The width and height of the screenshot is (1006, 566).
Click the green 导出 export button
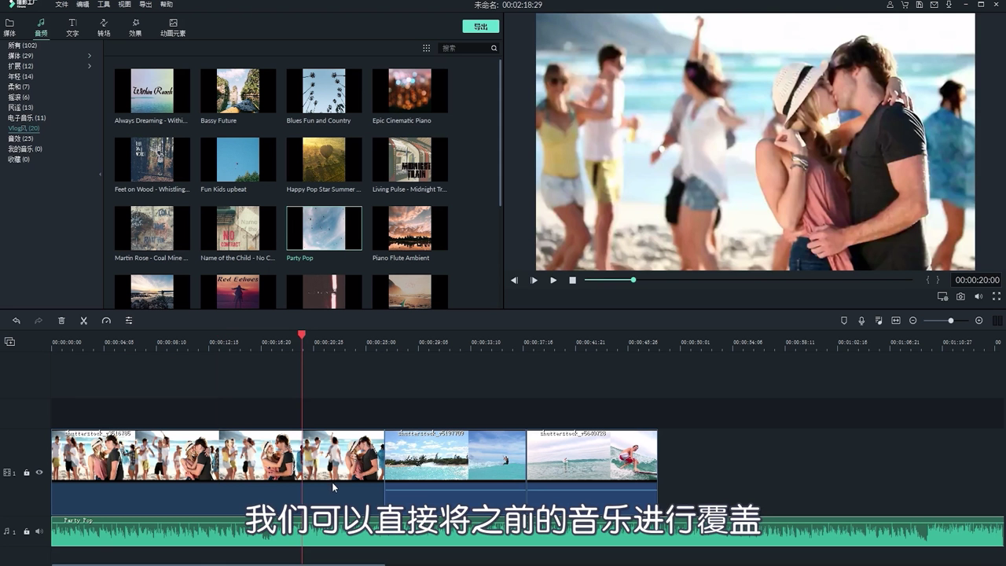pyautogui.click(x=480, y=26)
